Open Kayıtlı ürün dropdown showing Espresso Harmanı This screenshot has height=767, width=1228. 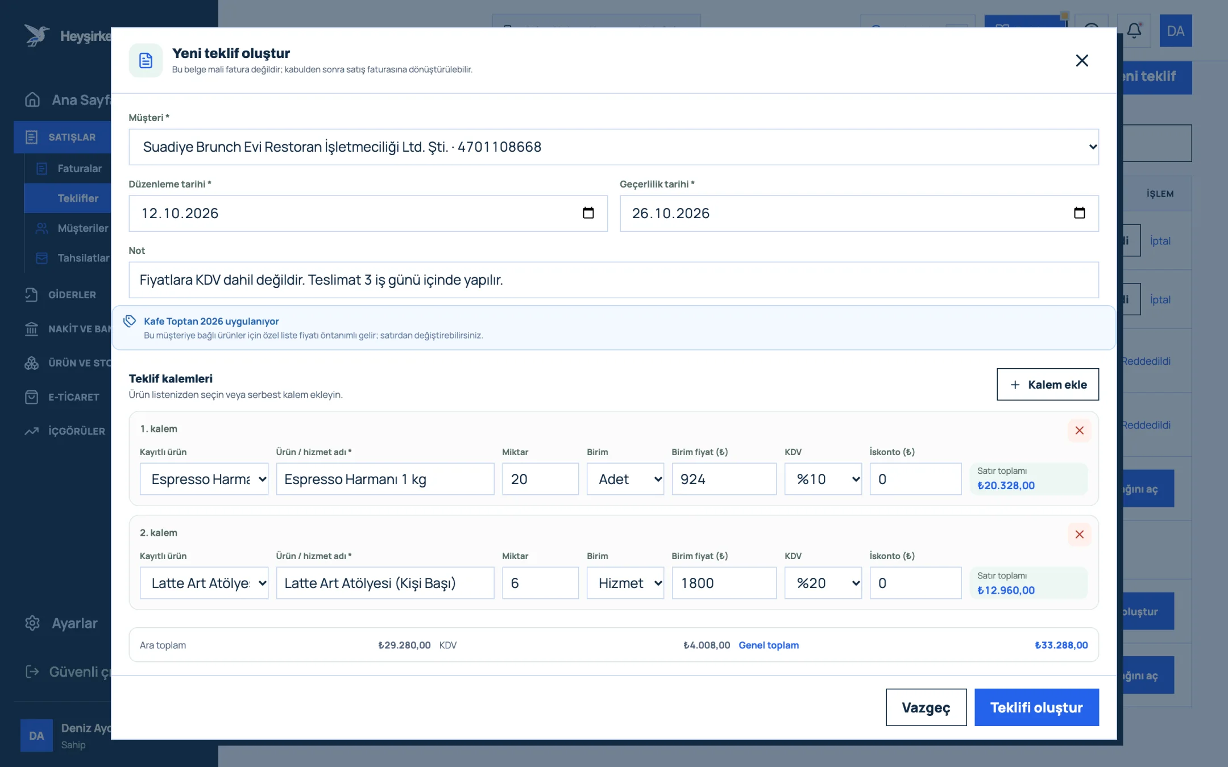(204, 479)
